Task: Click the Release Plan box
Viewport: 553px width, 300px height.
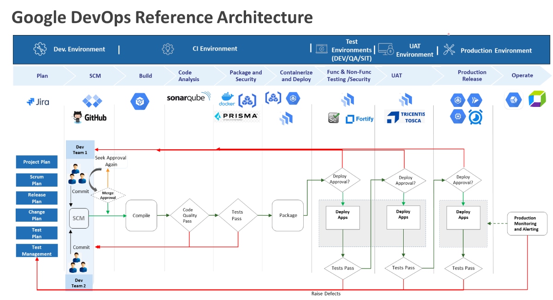Action: (x=37, y=198)
